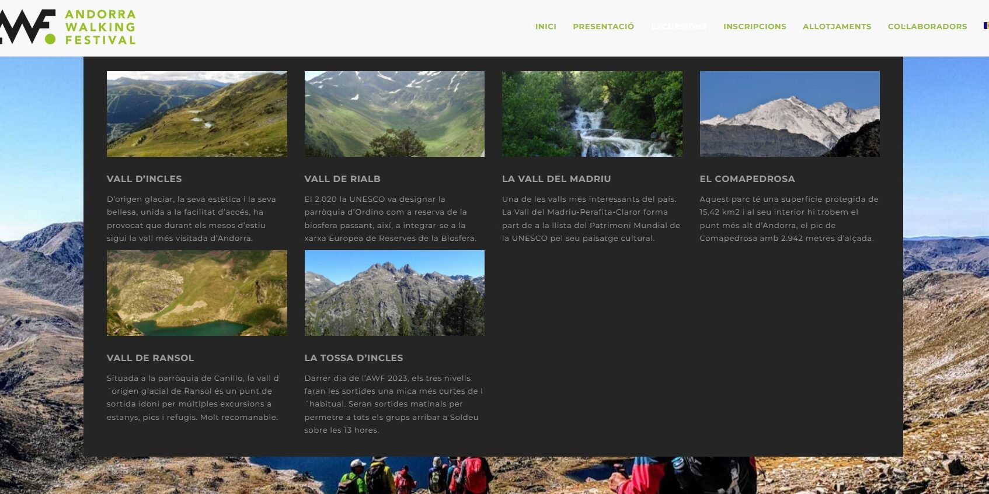Screen dimensions: 989x494
Task: Click the La Tossa d'Incles mountain image
Action: (395, 293)
